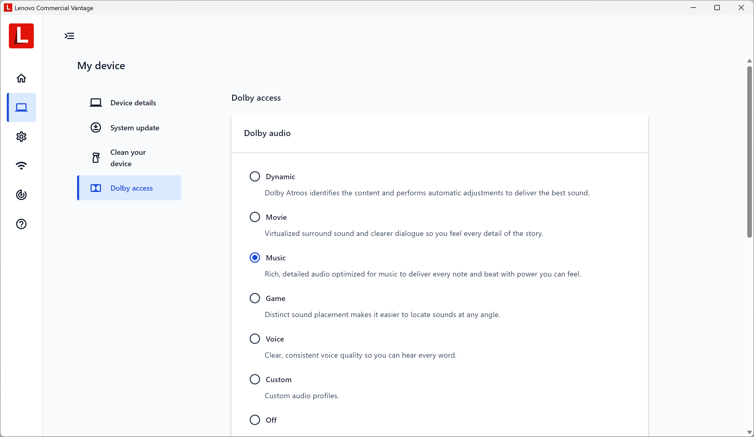This screenshot has height=437, width=754.
Task: Select the Custom audio profile option
Action: (255, 379)
